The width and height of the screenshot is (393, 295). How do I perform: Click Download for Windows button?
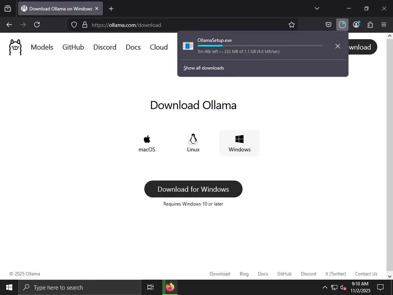[193, 189]
